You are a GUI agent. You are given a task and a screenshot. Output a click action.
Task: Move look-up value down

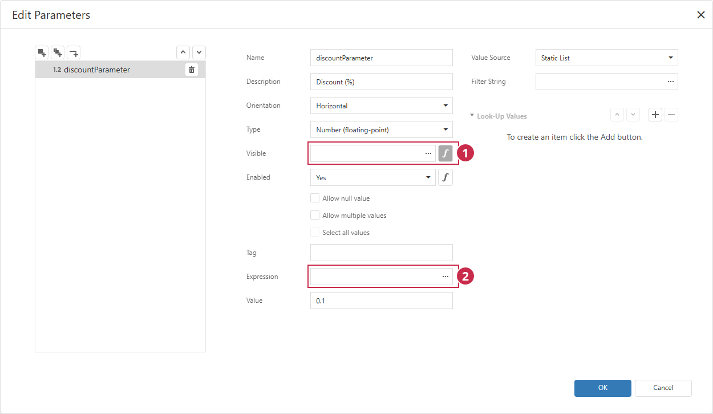click(633, 115)
